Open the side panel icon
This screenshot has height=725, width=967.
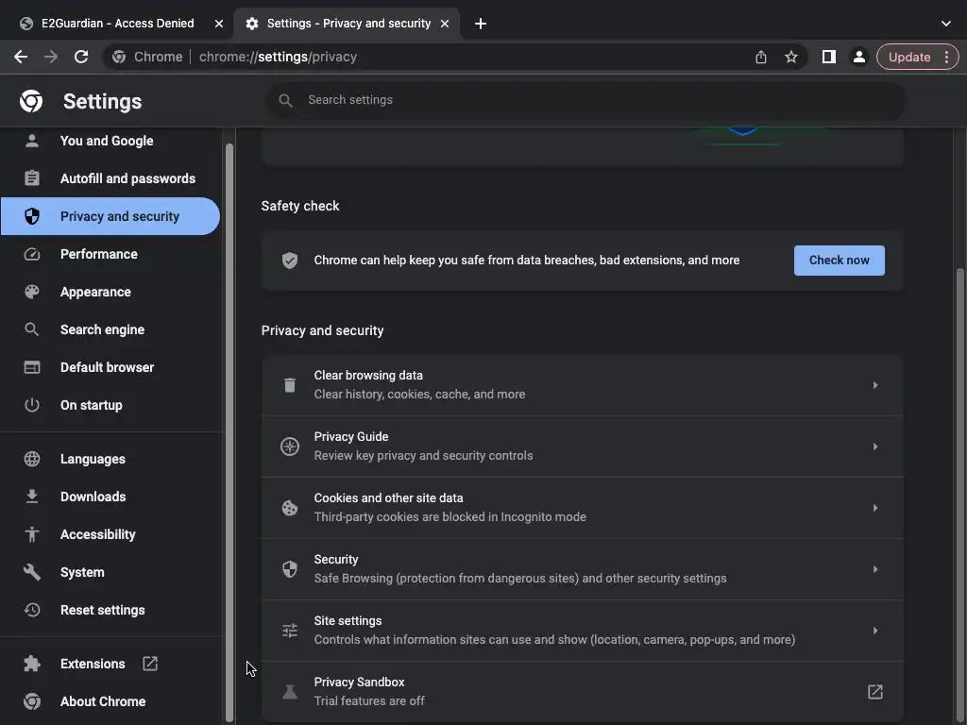(829, 57)
